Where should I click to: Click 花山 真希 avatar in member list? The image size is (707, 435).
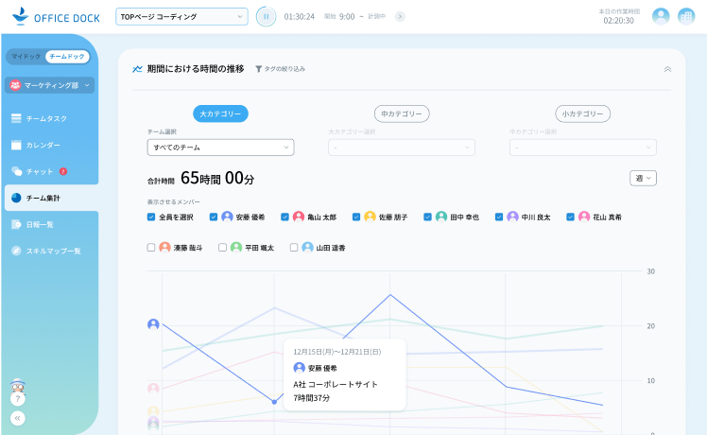pos(584,217)
